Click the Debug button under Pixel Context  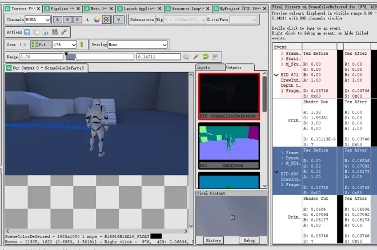[x=249, y=240]
